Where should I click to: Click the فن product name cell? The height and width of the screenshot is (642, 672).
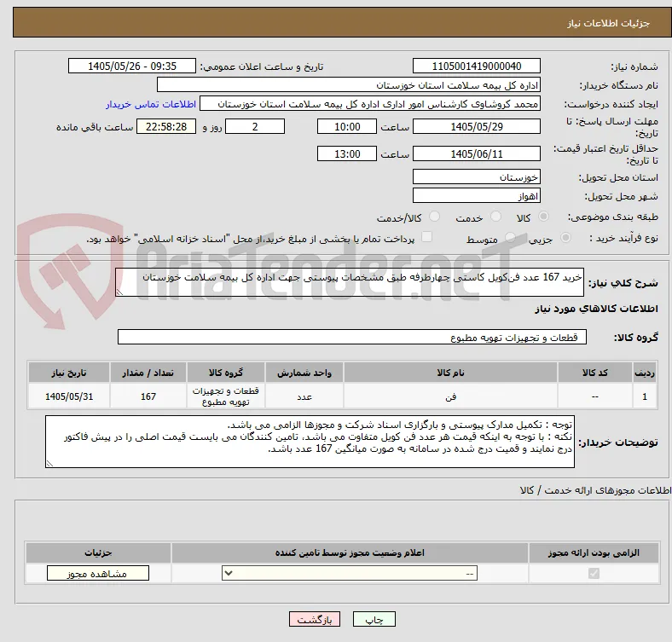pyautogui.click(x=450, y=396)
